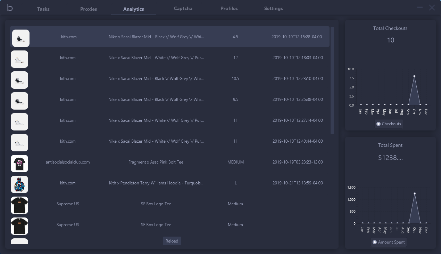Click the Total Checkouts heading

[x=390, y=28]
